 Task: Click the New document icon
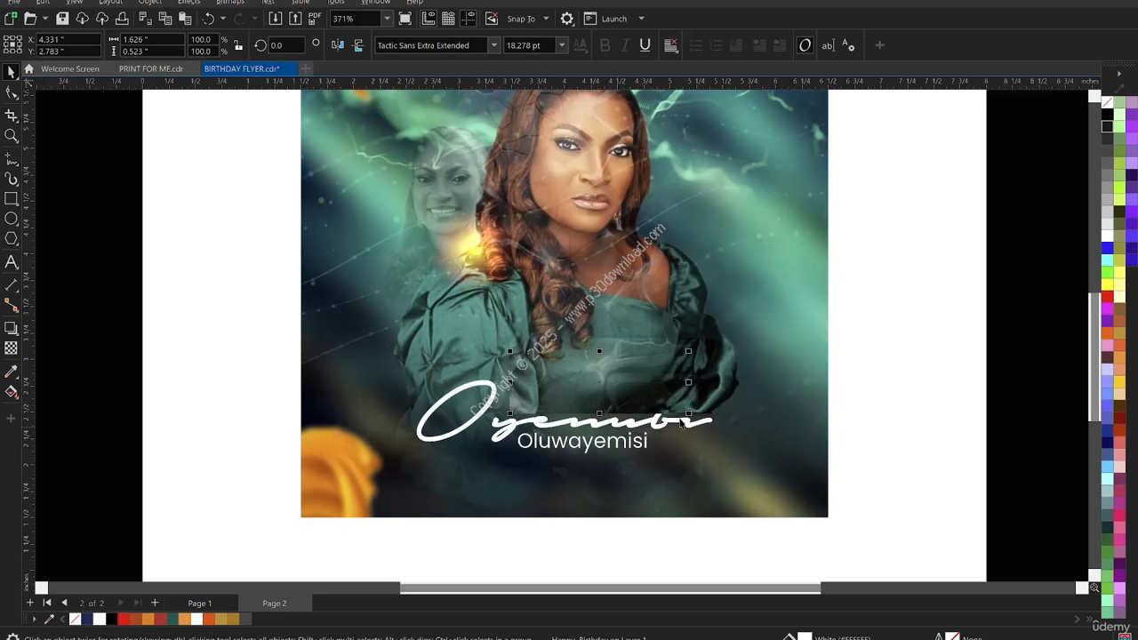tap(11, 19)
